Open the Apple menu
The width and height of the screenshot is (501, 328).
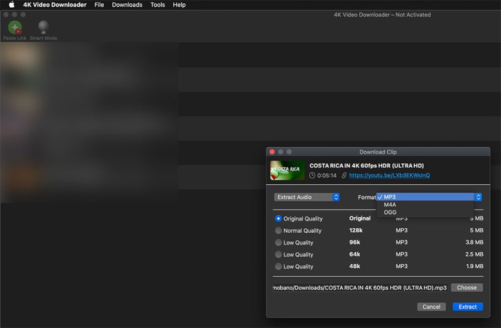12,5
